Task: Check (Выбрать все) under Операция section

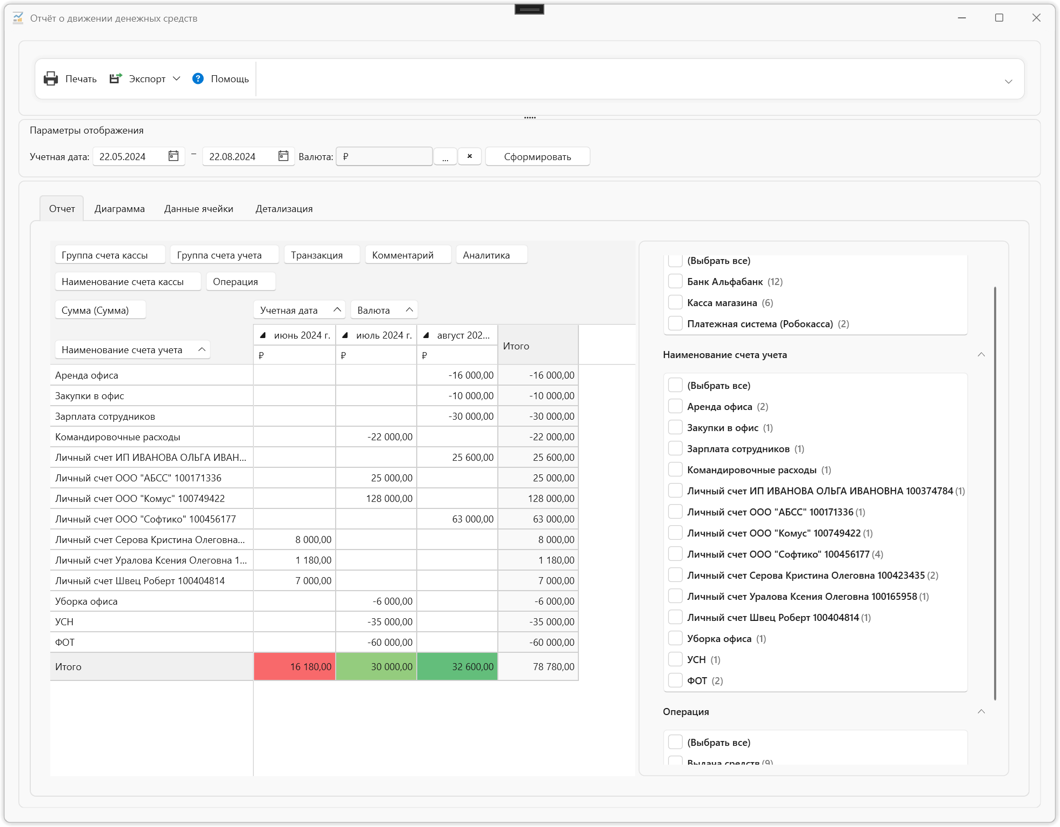Action: [675, 742]
